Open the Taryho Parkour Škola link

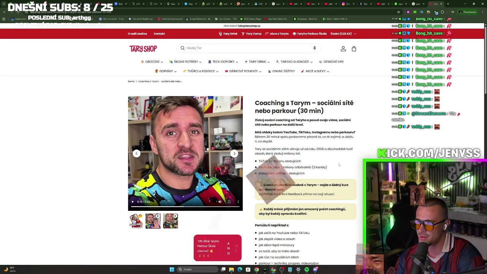point(310,33)
